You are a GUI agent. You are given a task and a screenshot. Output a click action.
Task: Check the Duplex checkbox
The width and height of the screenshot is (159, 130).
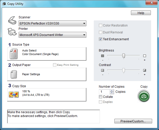tap(100, 102)
